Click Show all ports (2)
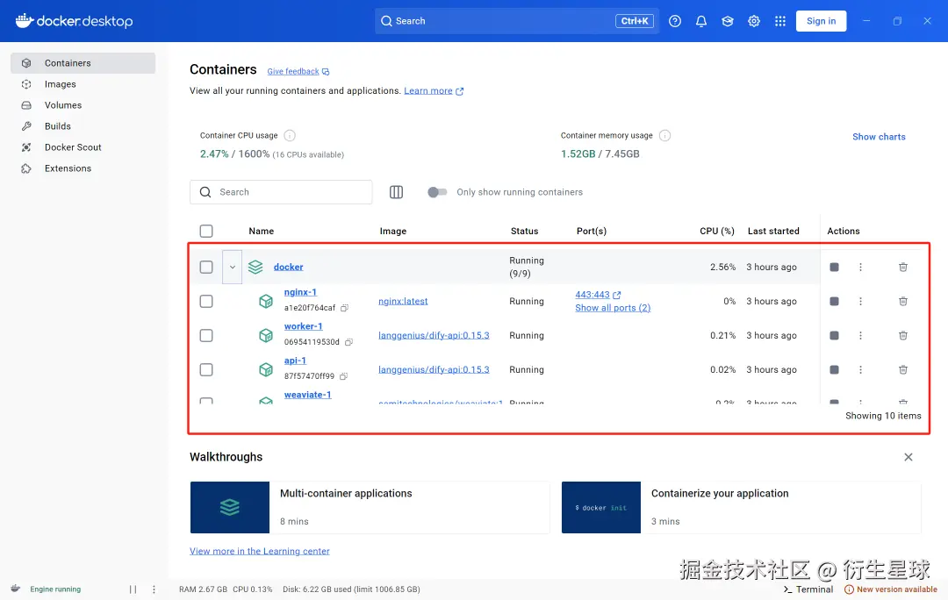The width and height of the screenshot is (948, 600). point(613,308)
